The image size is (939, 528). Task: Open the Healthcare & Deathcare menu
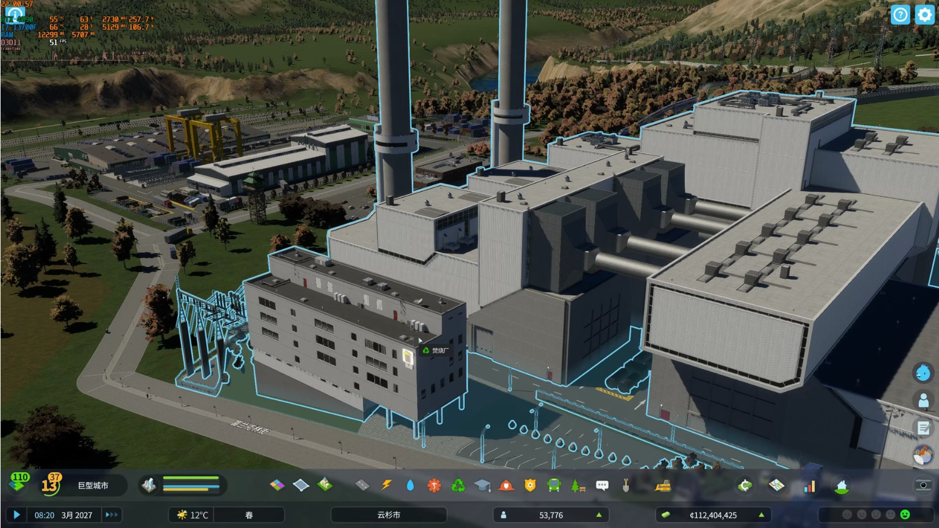[x=434, y=485]
